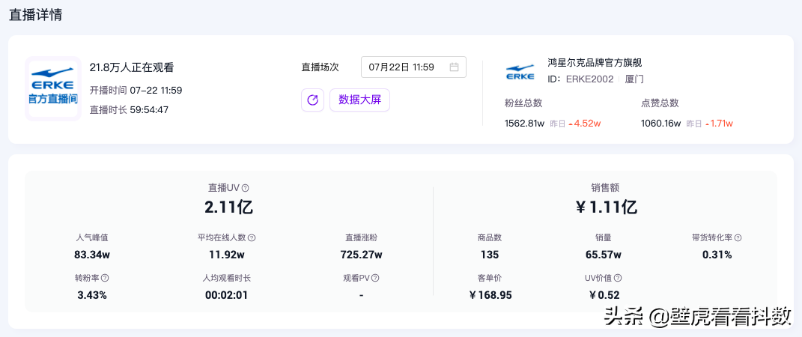This screenshot has height=337, width=802.
Task: Open 鸿星尔克品牌官方旗舰 account name
Action: point(595,63)
